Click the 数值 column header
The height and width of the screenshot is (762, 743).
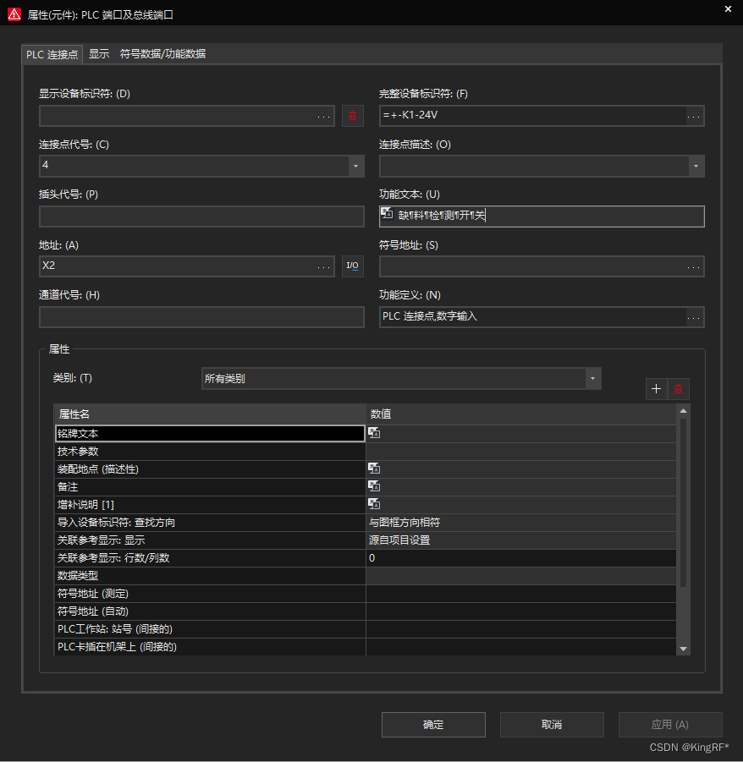coord(520,414)
